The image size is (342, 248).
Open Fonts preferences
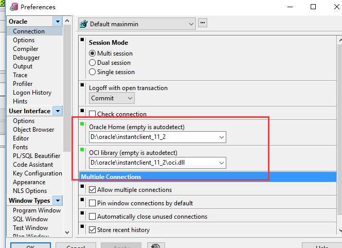(x=20, y=147)
